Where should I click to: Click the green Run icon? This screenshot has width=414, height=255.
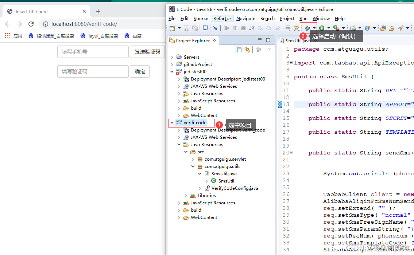(322, 28)
